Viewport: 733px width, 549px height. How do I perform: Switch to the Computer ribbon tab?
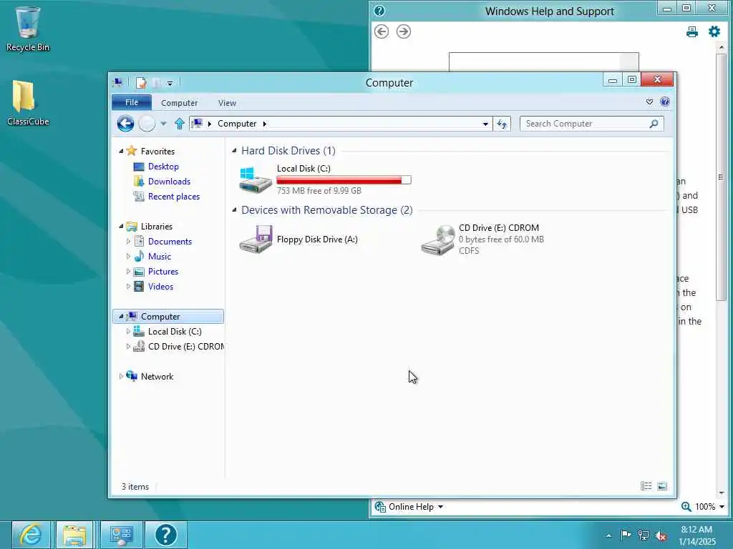(x=179, y=103)
